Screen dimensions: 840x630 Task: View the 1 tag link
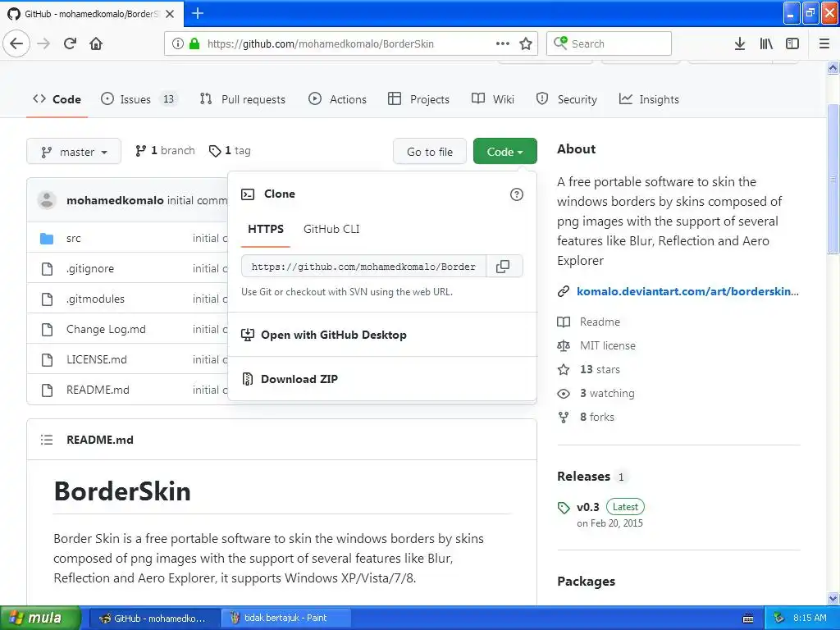[230, 151]
